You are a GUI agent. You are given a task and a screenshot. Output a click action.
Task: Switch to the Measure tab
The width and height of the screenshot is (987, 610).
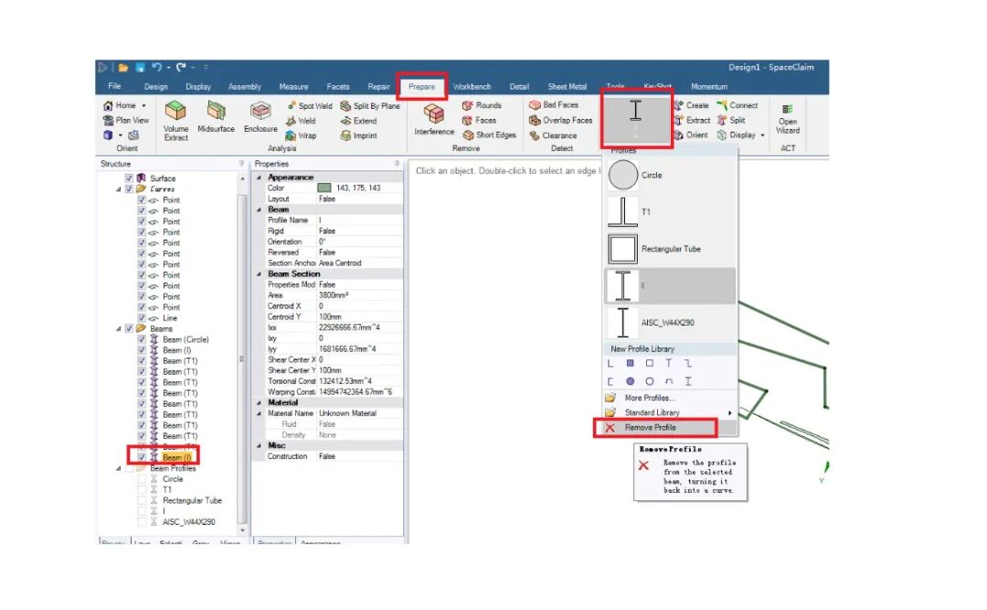point(293,86)
